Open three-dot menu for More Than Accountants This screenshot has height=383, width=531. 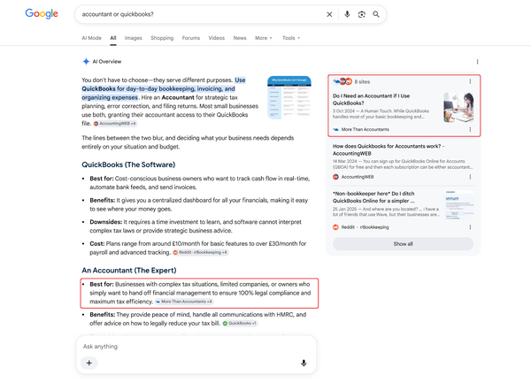(470, 129)
